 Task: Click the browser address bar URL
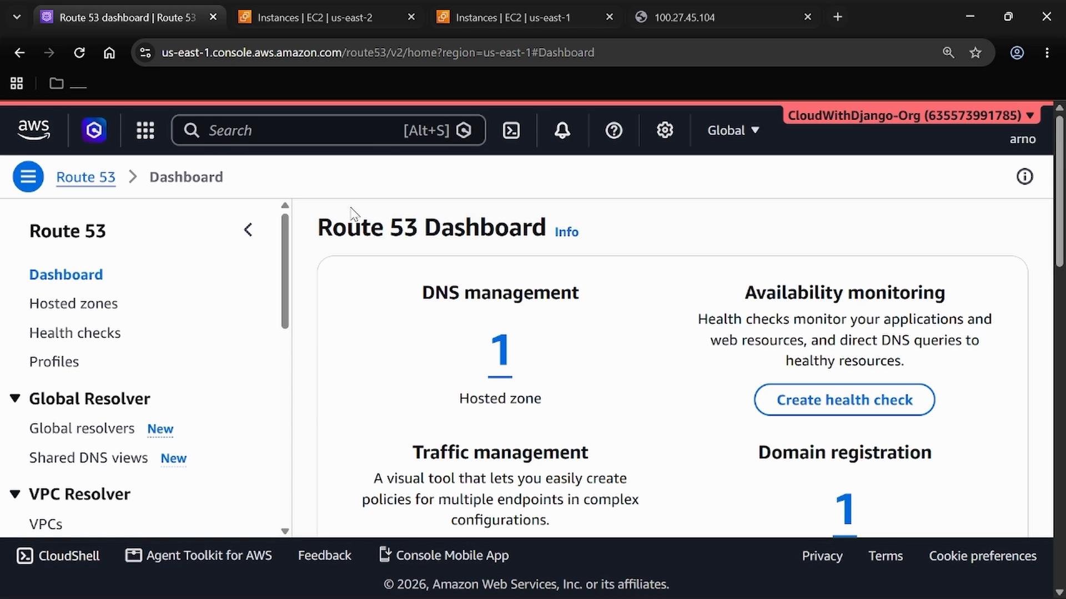[378, 53]
